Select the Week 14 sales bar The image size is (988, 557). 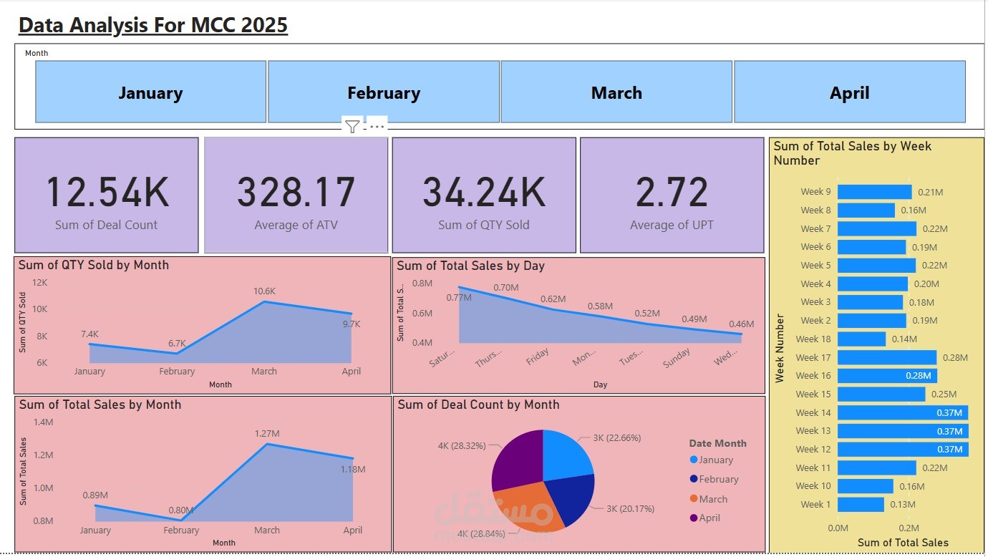click(x=903, y=412)
